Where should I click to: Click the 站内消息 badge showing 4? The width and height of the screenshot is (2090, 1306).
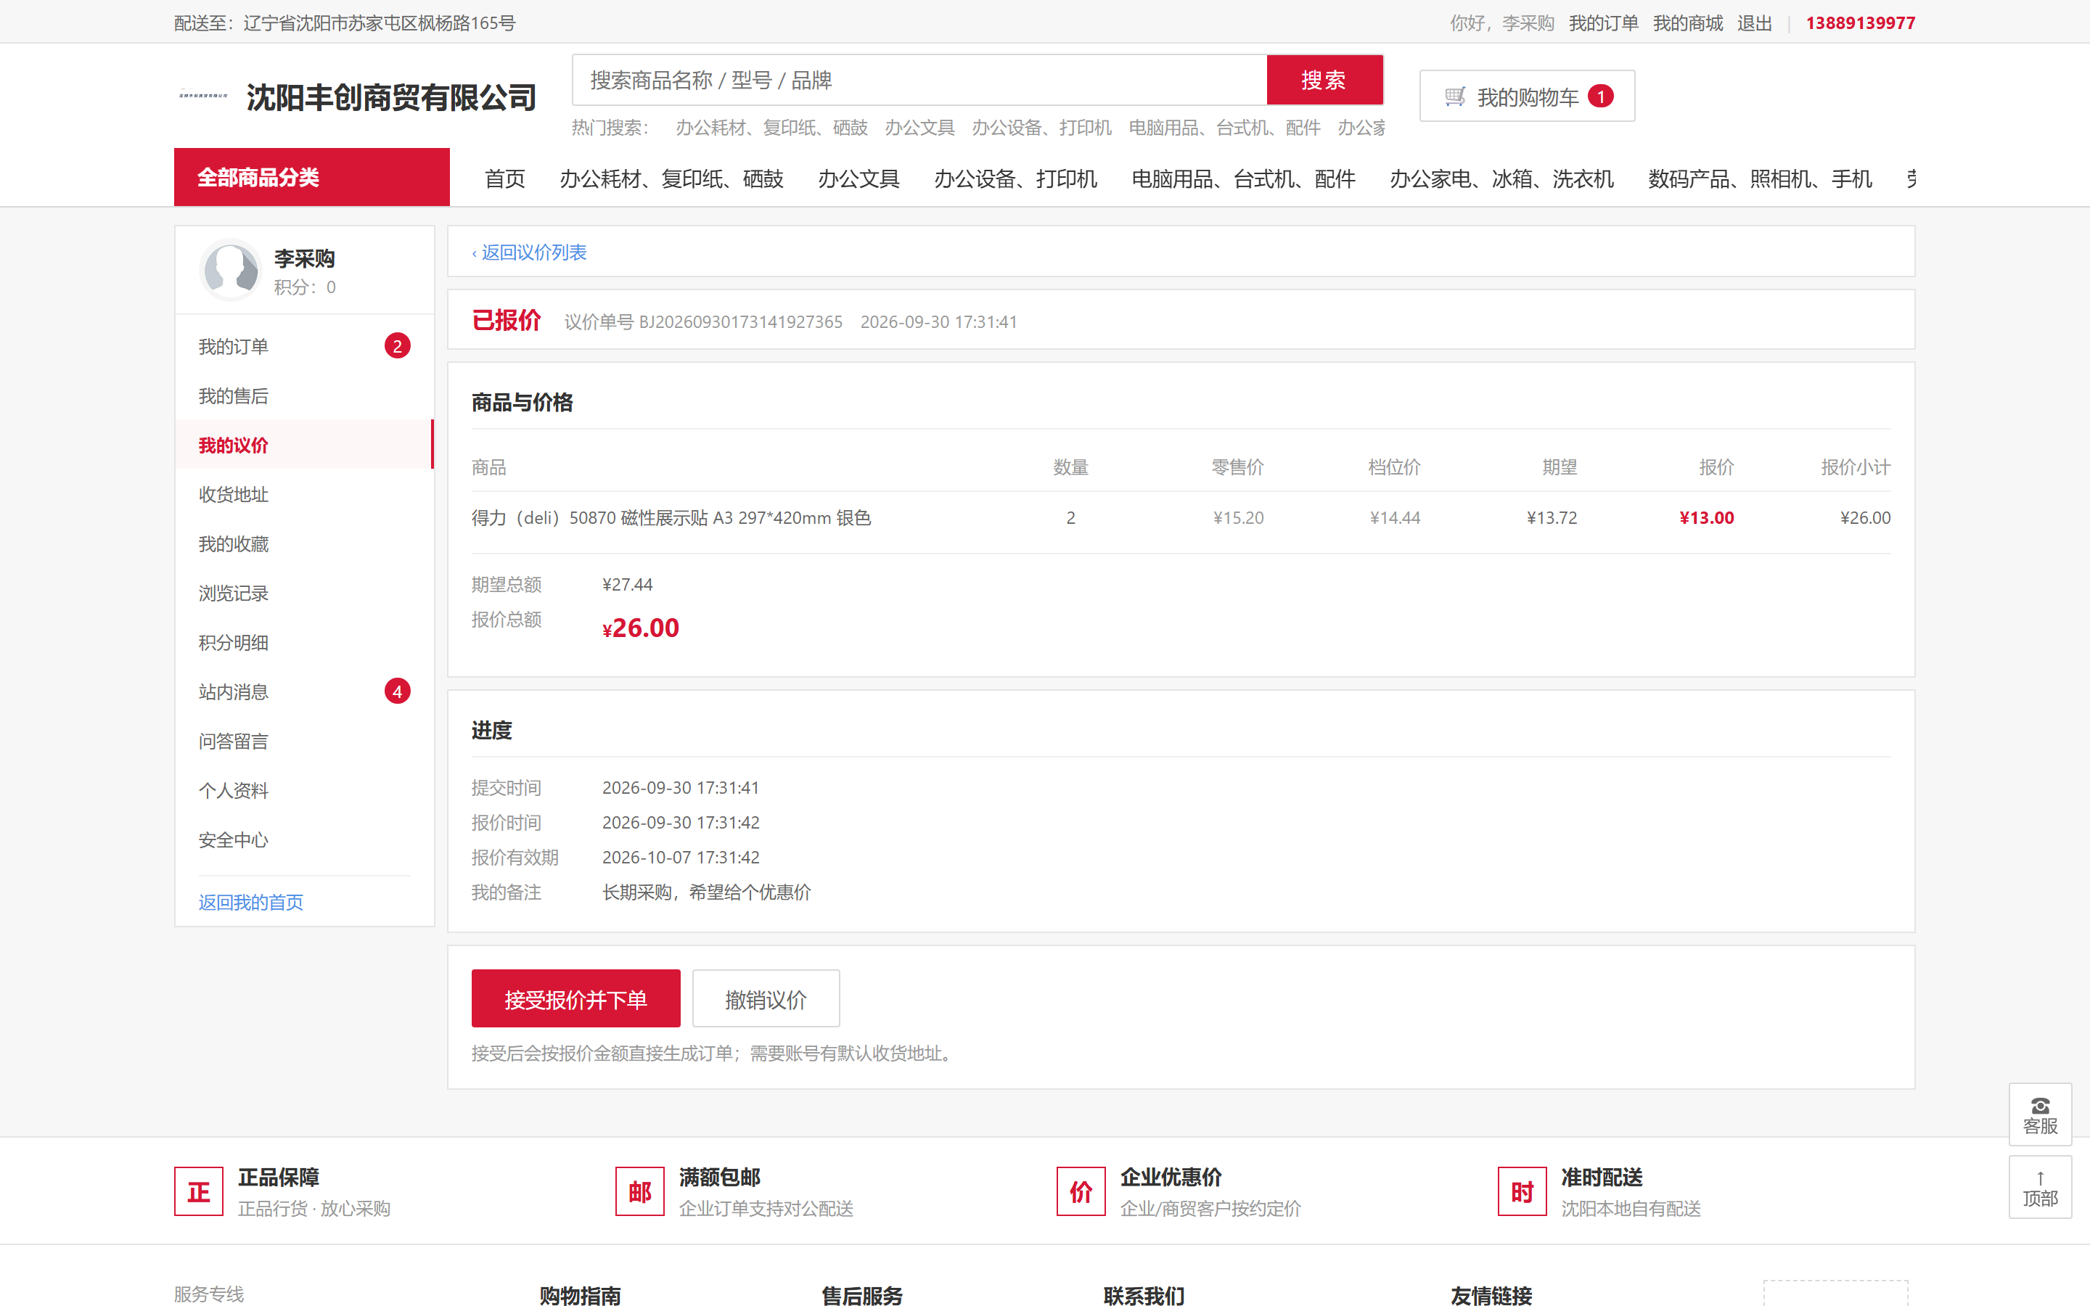(x=397, y=692)
